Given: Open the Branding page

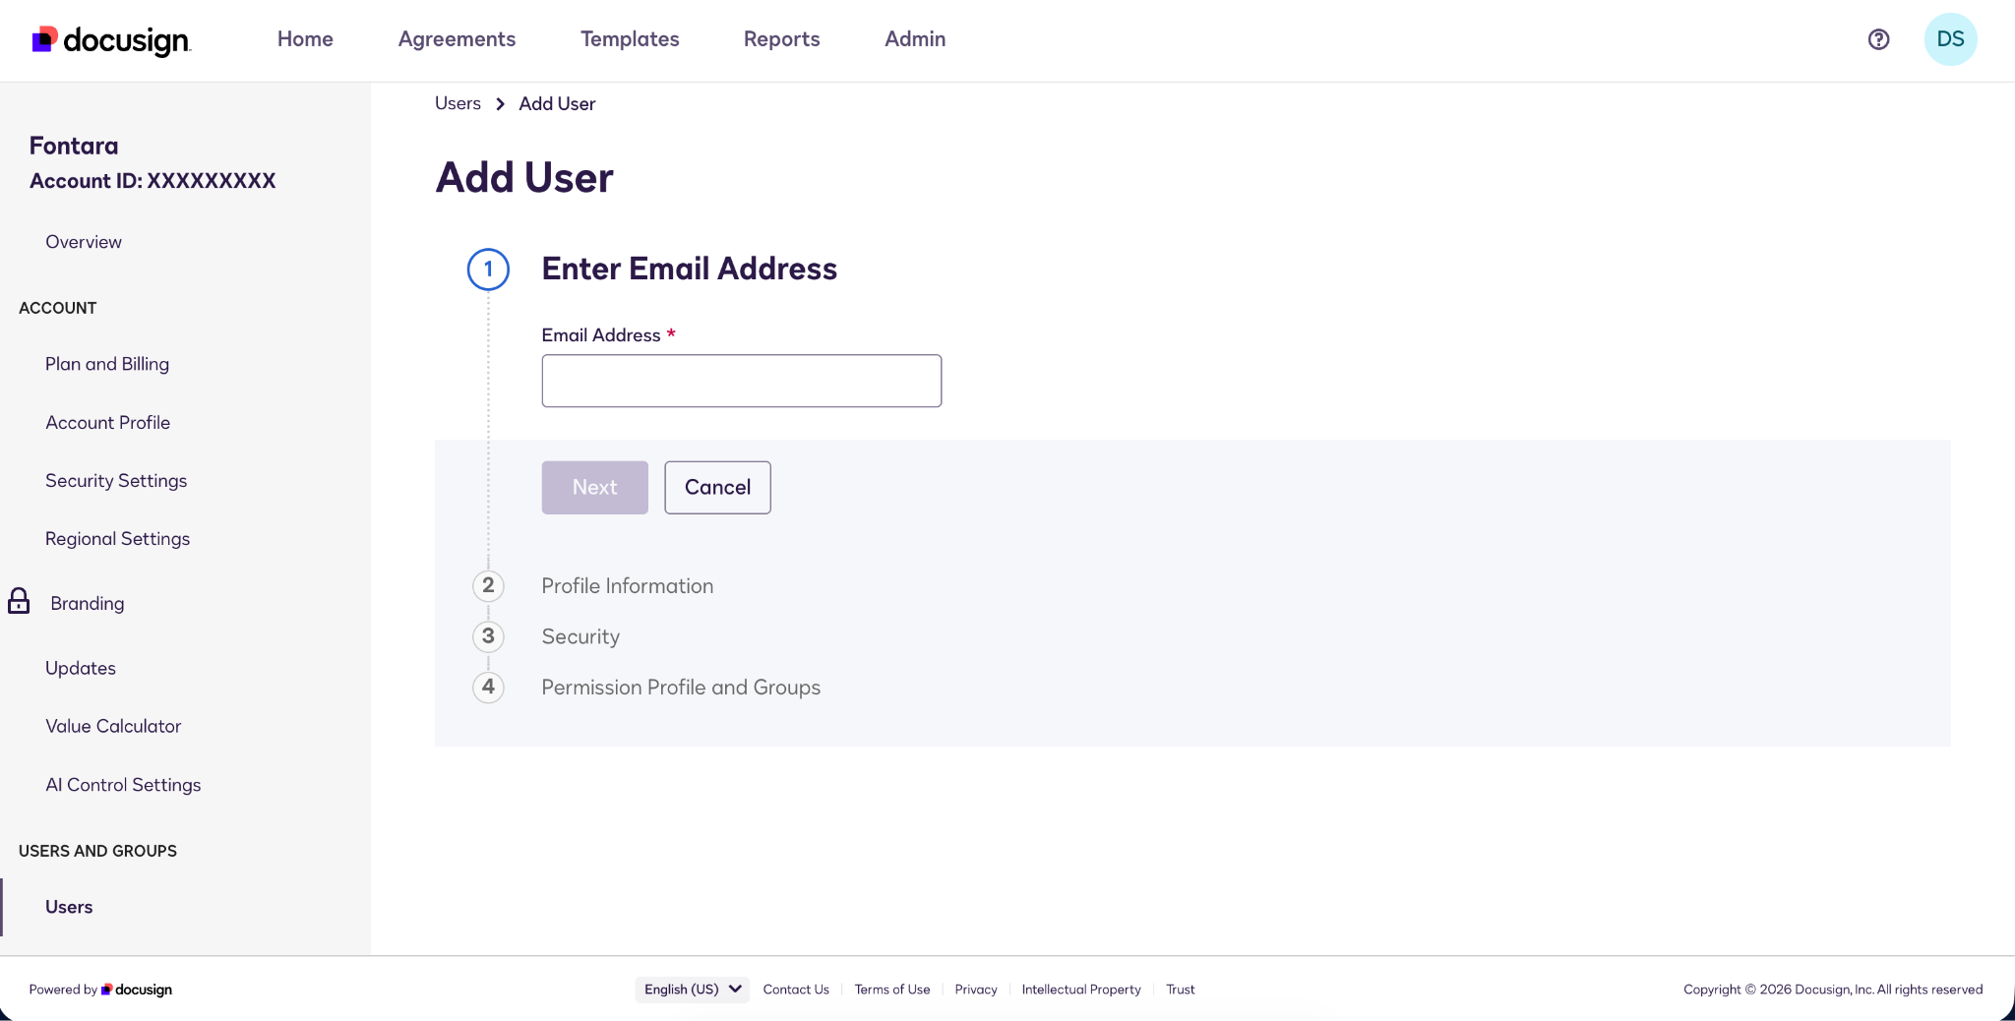Looking at the screenshot, I should pyautogui.click(x=88, y=603).
